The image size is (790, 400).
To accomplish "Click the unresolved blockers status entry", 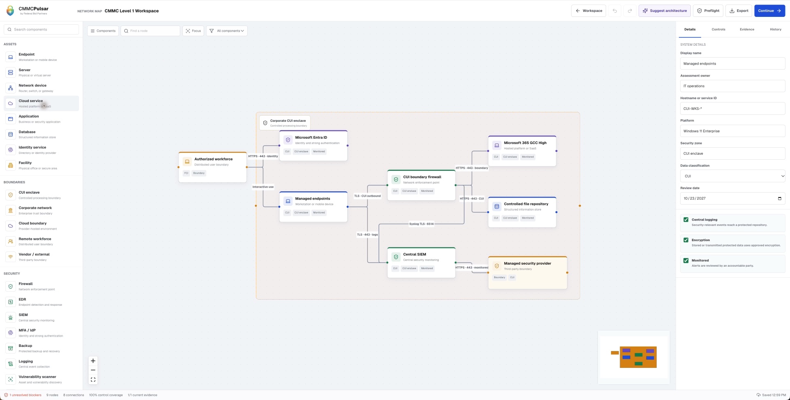I will pos(23,395).
